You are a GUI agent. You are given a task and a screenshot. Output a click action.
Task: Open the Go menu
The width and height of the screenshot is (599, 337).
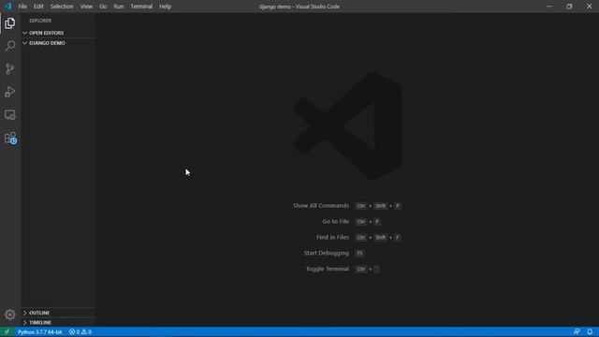click(103, 7)
